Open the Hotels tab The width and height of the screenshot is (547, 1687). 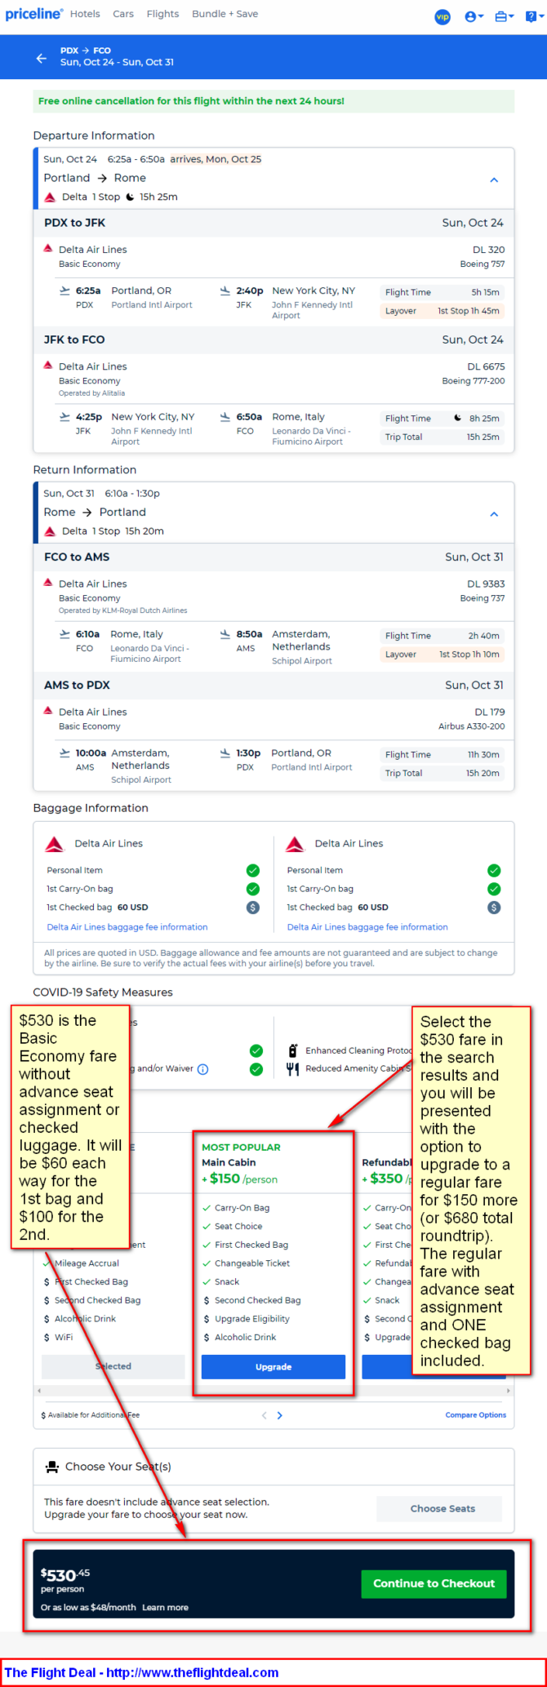[85, 14]
